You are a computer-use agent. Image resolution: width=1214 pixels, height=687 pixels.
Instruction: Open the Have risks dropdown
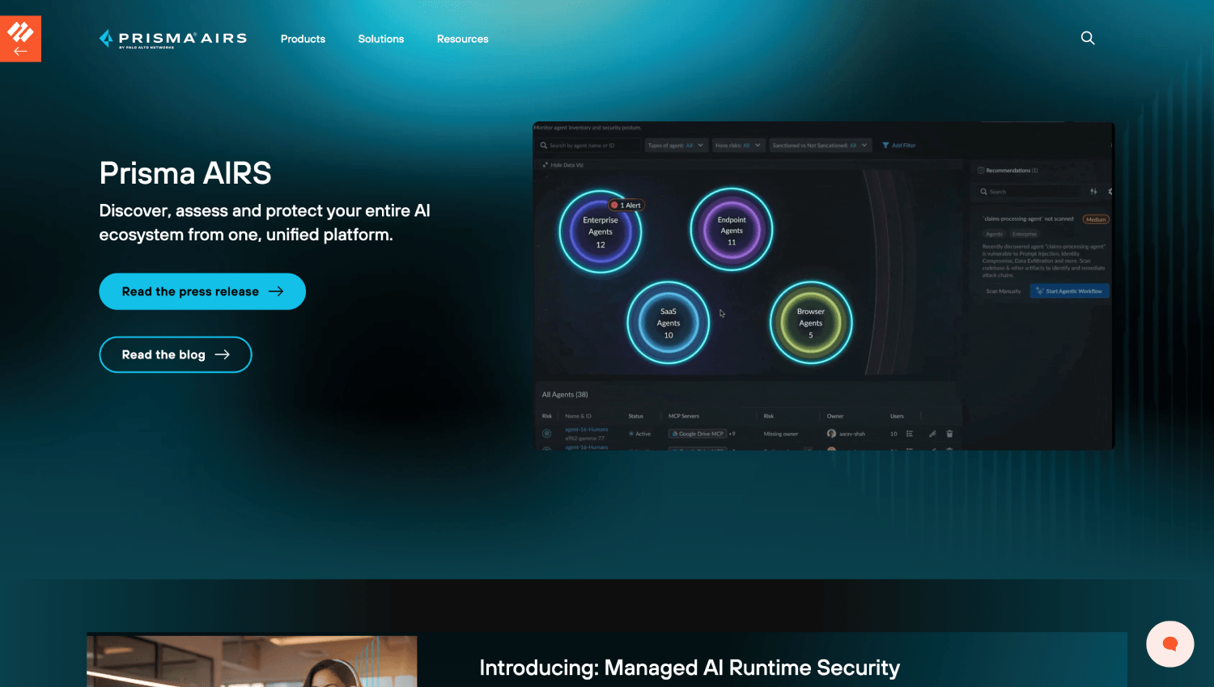[x=738, y=146]
